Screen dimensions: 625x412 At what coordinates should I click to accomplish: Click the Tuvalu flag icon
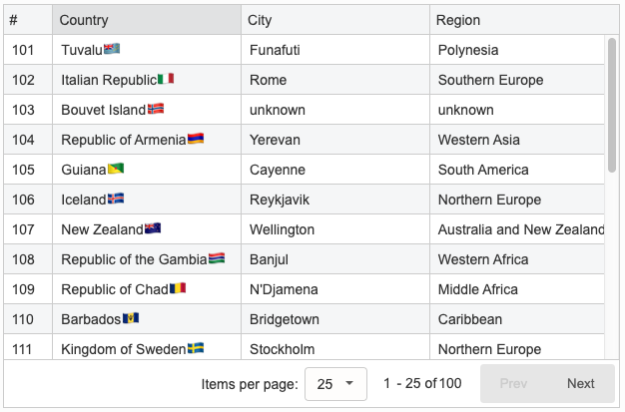tap(112, 49)
